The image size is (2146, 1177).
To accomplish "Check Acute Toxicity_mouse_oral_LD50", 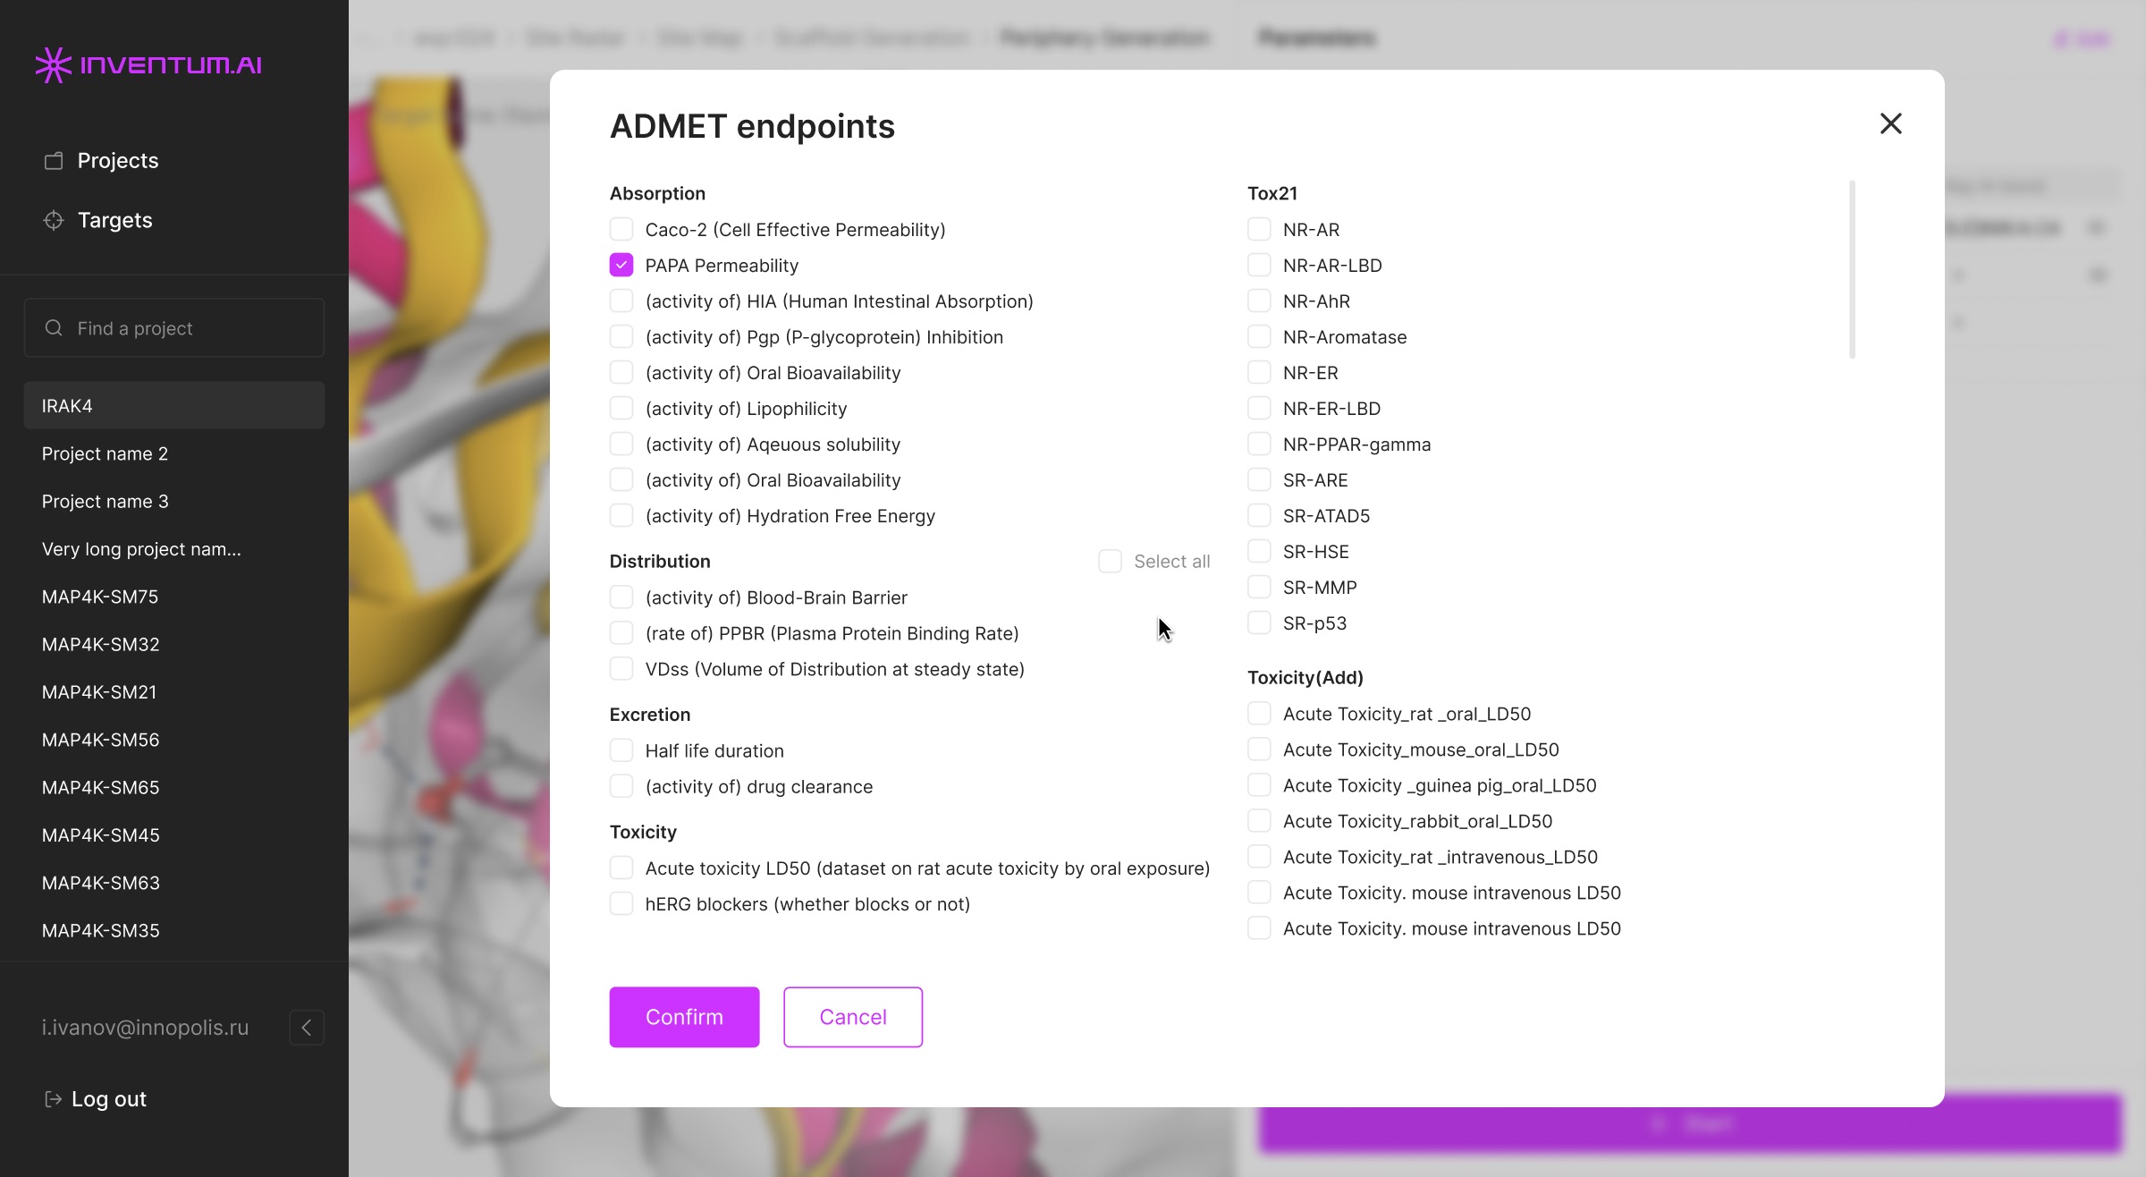I will (1259, 749).
